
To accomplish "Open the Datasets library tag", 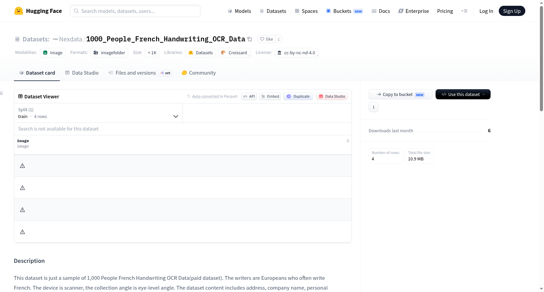I will point(201,53).
